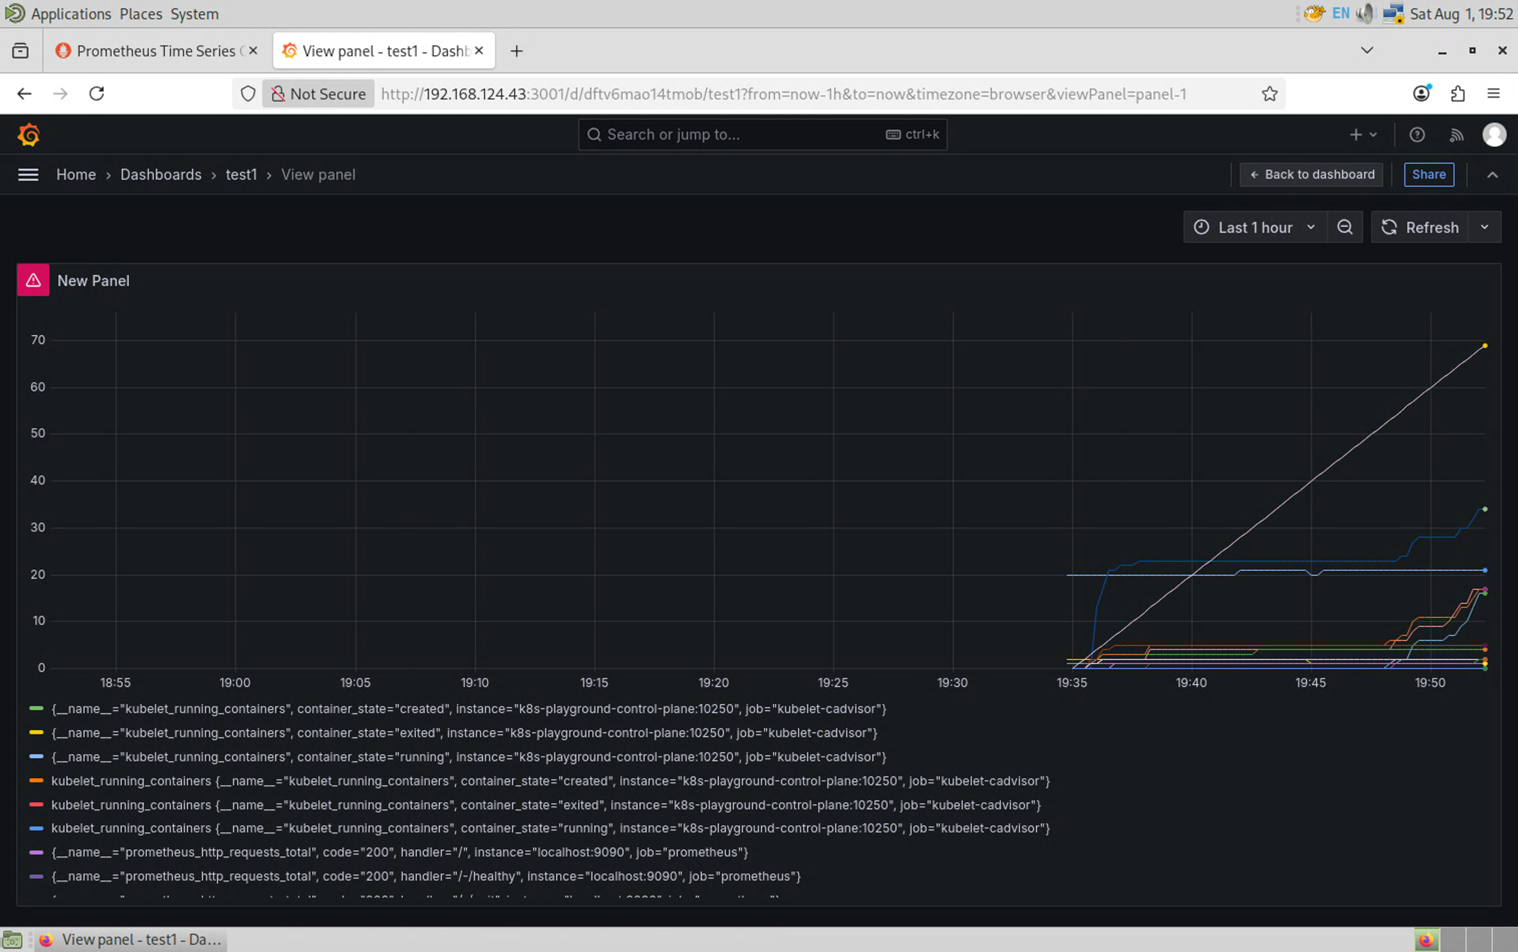
Task: Open a new browser tab
Action: pyautogui.click(x=516, y=51)
